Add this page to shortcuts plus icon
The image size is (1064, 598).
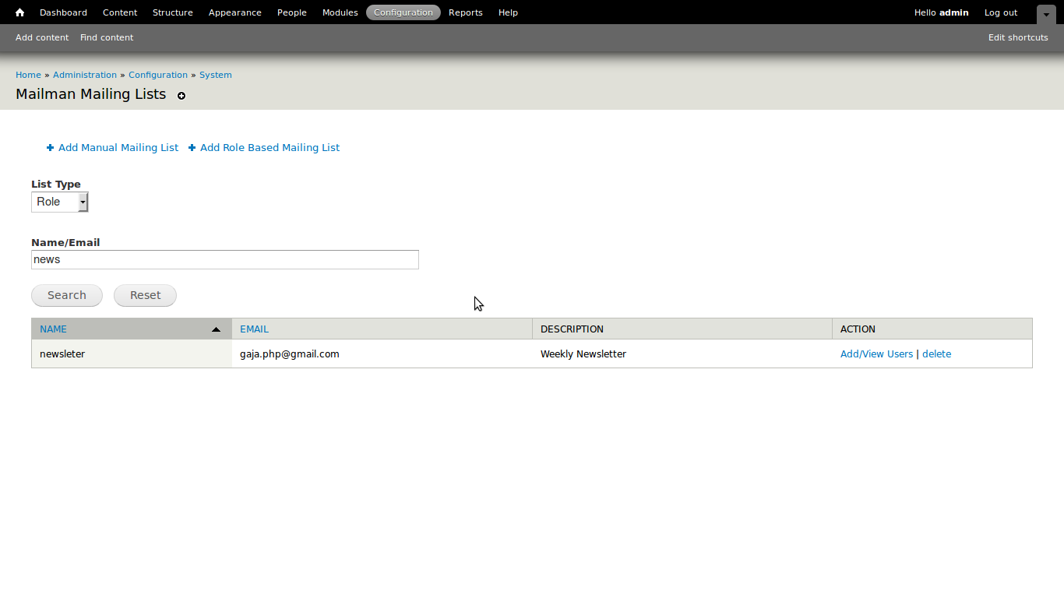click(181, 96)
